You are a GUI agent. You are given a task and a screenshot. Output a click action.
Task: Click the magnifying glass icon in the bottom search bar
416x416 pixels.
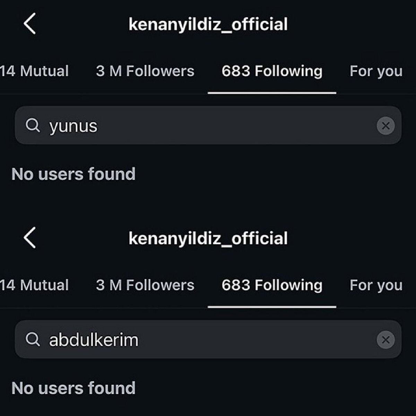coord(33,339)
